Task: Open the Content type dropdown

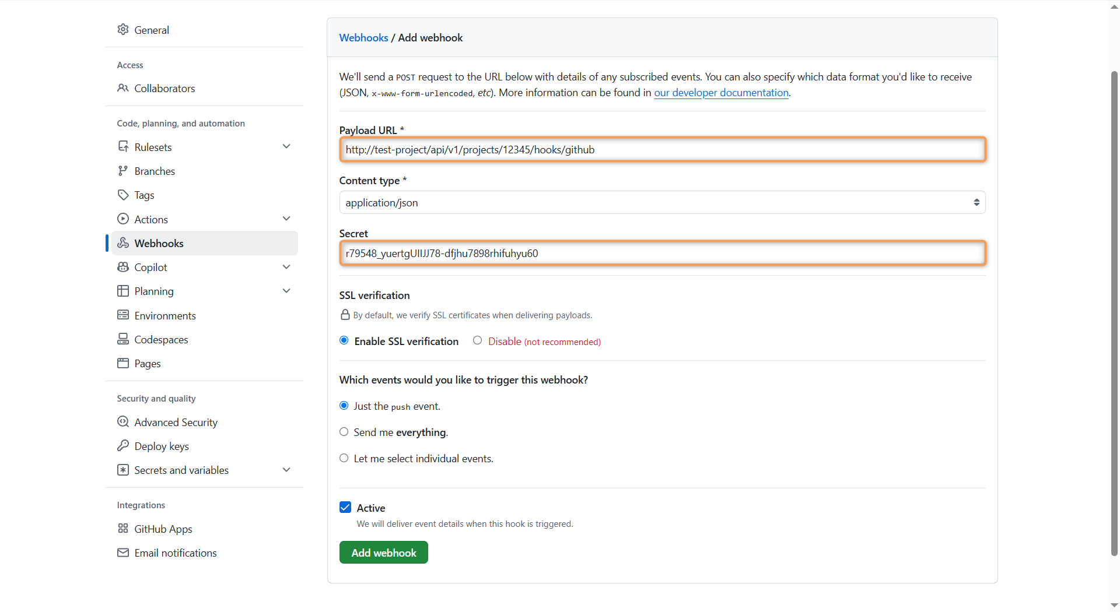Action: pos(662,202)
